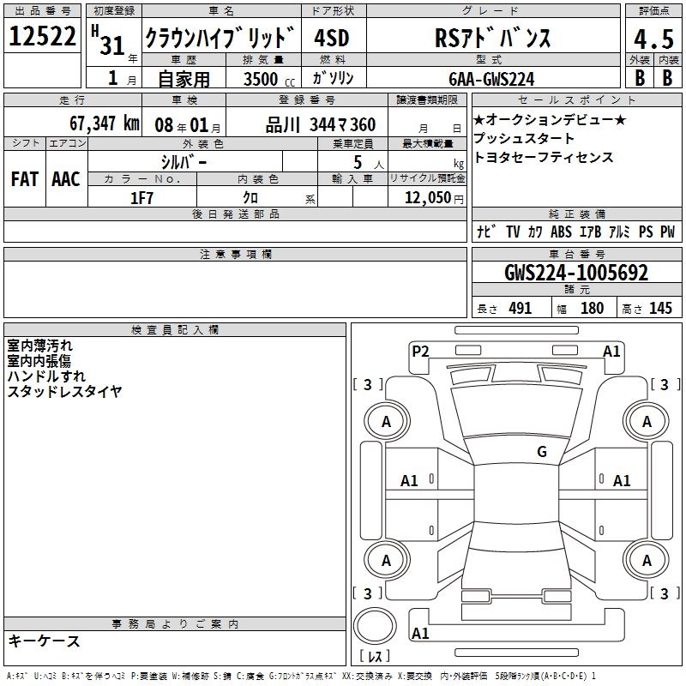686x686 pixels.
Task: Click the トヨタセーフティセンス sales point
Action: pos(543,157)
